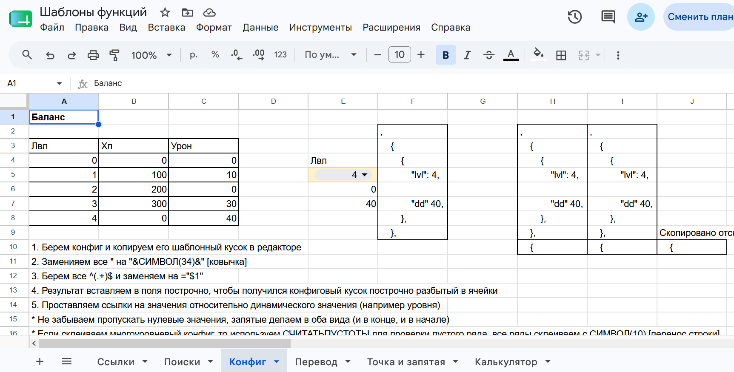
Task: Expand merge cells options arrow
Action: [598, 55]
